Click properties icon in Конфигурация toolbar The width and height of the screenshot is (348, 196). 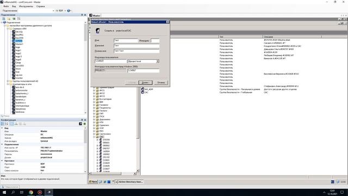[x=11, y=124]
